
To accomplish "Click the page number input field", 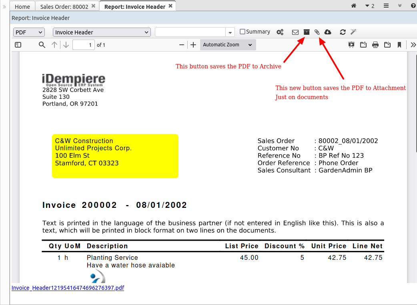I will click(83, 45).
